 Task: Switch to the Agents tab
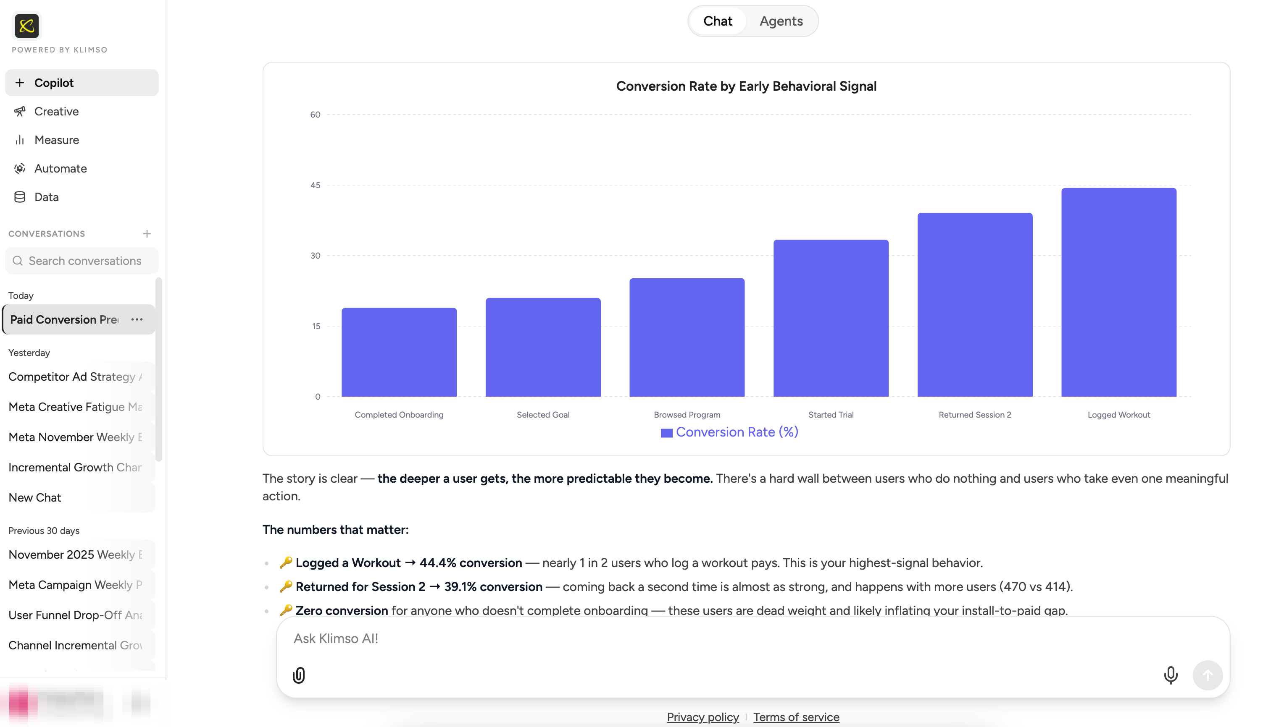coord(781,21)
